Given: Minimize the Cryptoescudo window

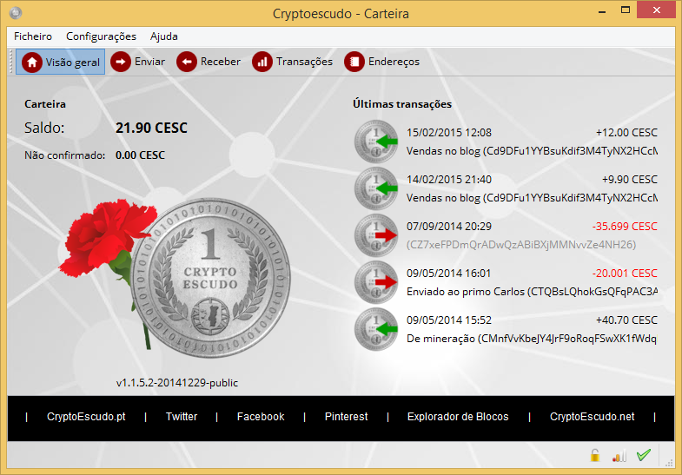Looking at the screenshot, I should [x=602, y=10].
